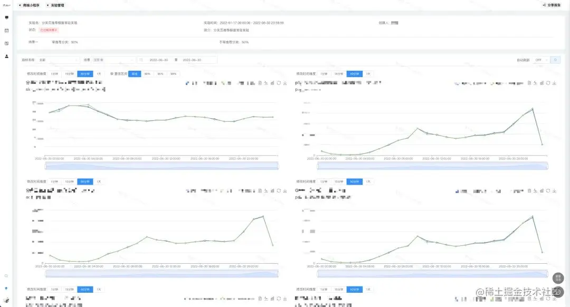Screen dimensions: 570x307
Task: Go to 商城小程序 breadcrumb tab
Action: pyautogui.click(x=29, y=5)
